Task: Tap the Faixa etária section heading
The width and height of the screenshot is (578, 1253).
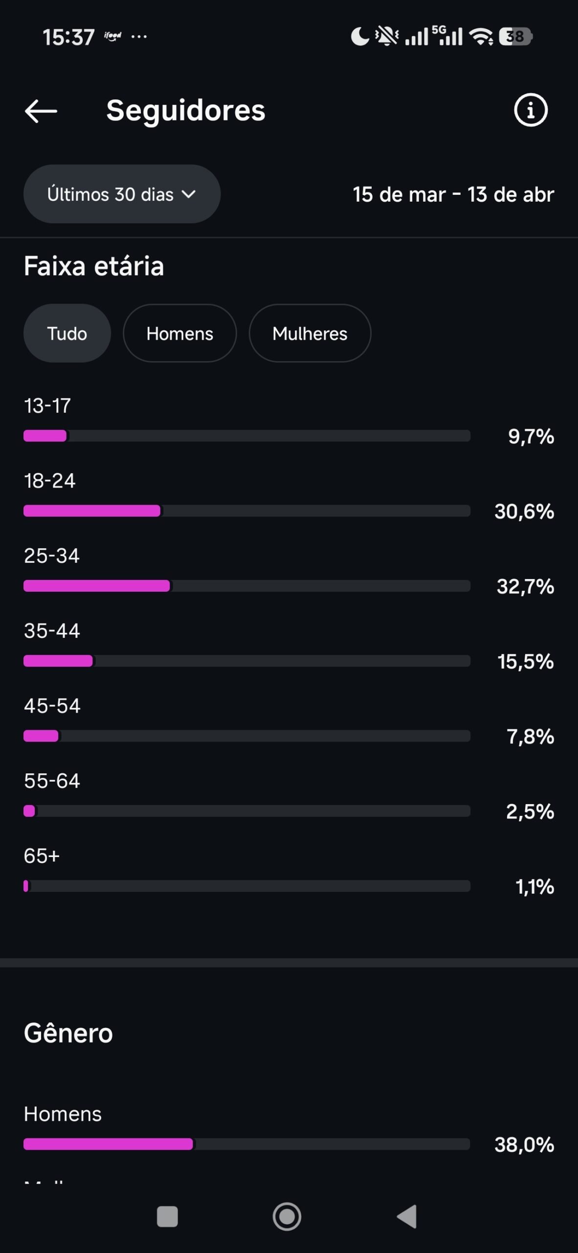Action: [94, 266]
